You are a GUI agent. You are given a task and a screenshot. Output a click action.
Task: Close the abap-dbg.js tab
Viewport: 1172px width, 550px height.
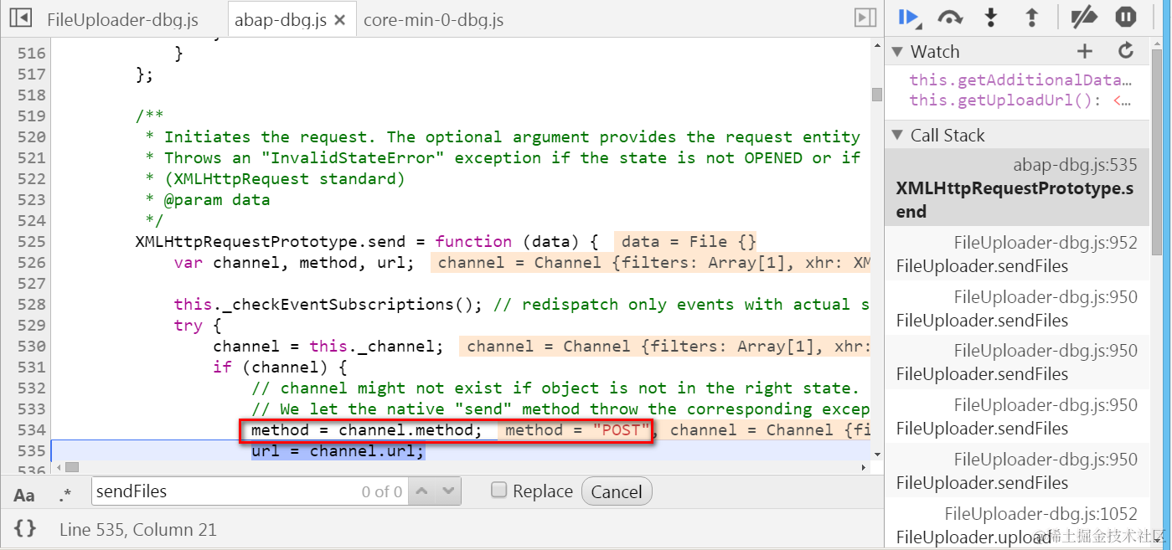[340, 20]
